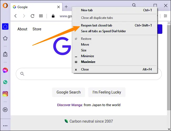Click the address bar URL text
The width and height of the screenshot is (171, 131).
66,16
